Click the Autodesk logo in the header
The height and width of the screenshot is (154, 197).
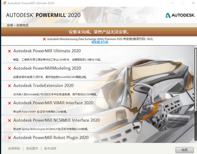pyautogui.click(x=180, y=15)
